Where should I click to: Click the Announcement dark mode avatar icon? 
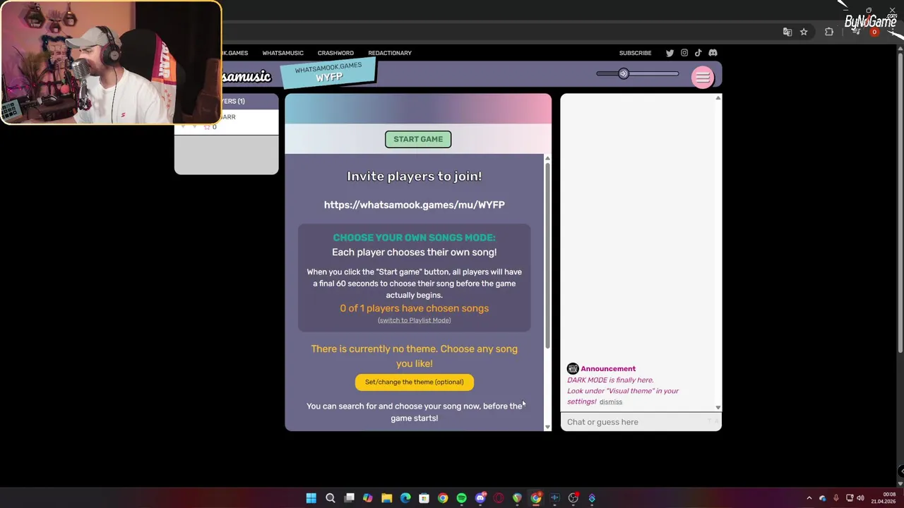(573, 368)
